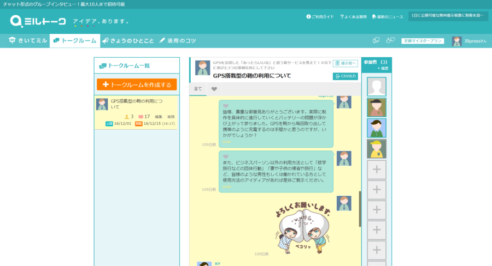492x266 pixels.
Task: Click the green-cap participant avatar
Action: (376, 128)
